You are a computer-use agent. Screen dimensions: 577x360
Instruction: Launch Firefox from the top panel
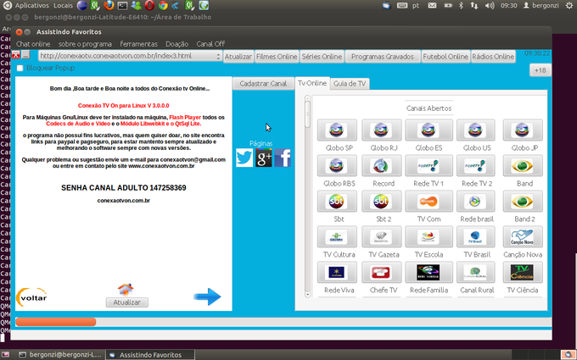(109, 5)
